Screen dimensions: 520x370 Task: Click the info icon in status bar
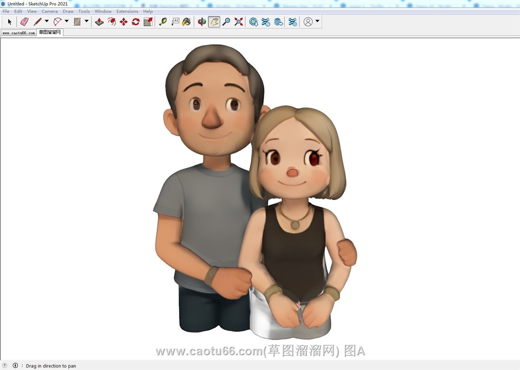(x=15, y=365)
